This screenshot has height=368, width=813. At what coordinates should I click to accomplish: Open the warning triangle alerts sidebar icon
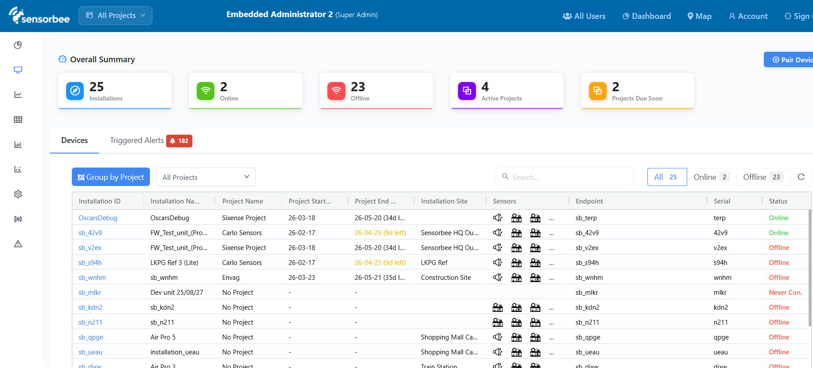(18, 244)
